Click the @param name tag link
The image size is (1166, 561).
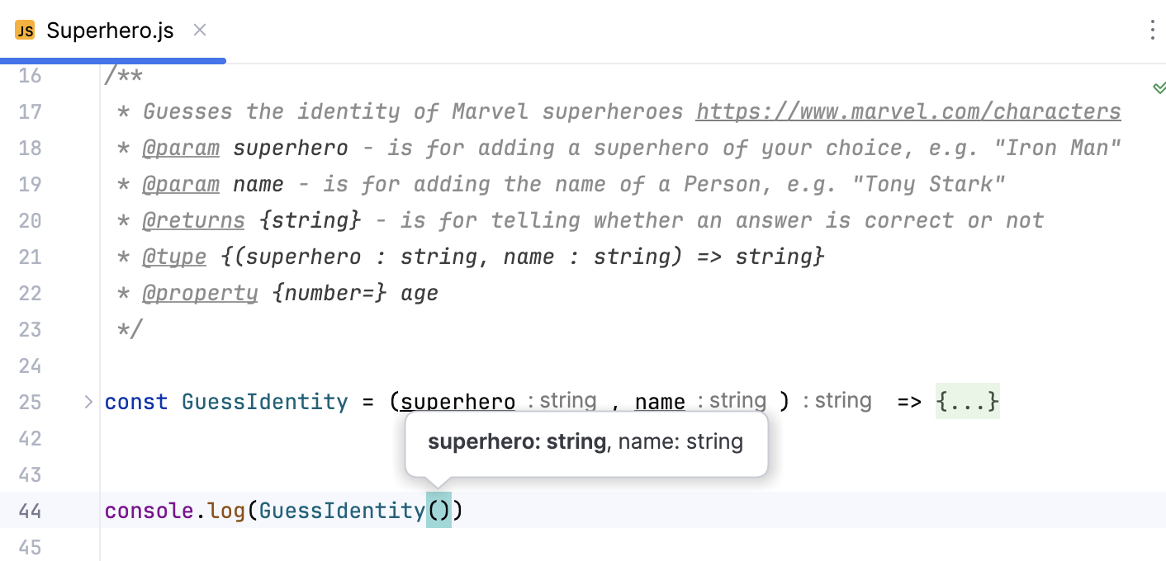point(181,184)
